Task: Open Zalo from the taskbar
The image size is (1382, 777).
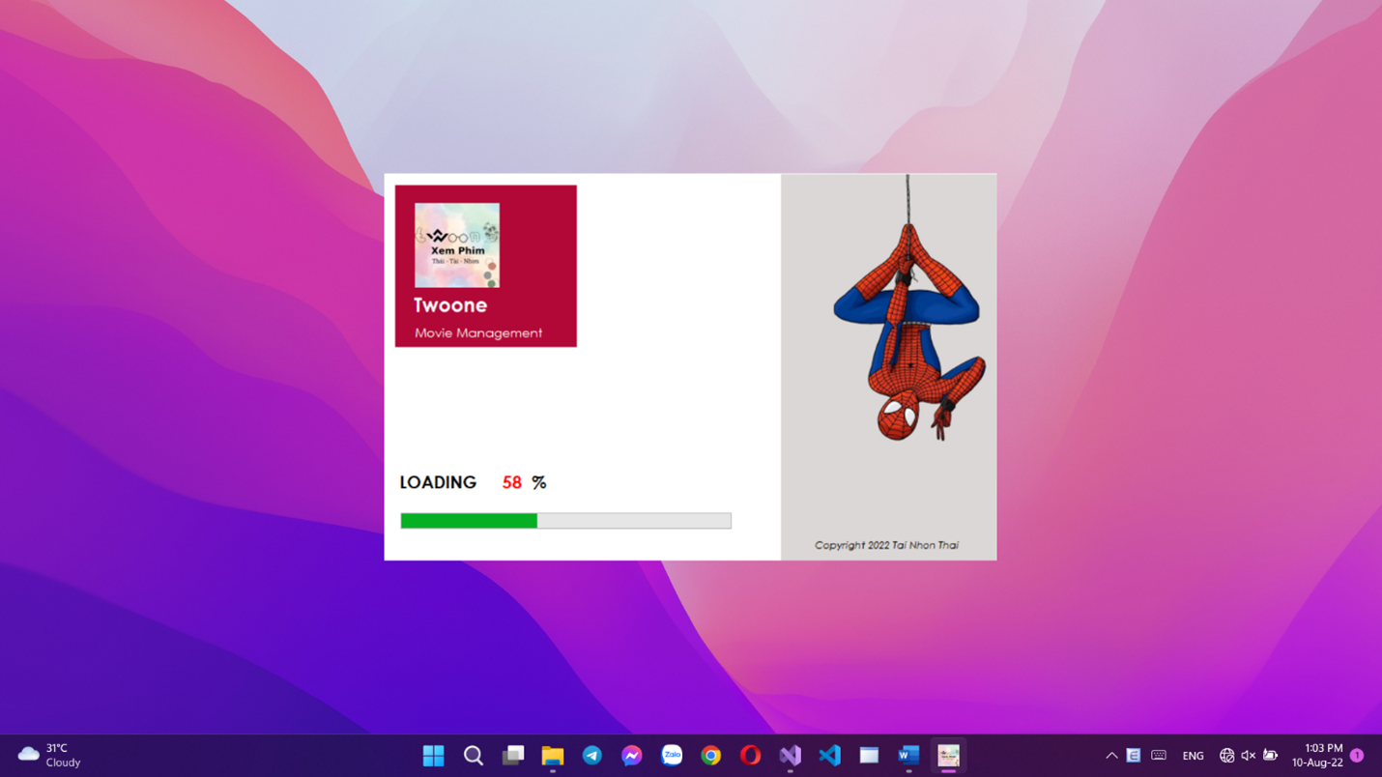Action: tap(671, 756)
